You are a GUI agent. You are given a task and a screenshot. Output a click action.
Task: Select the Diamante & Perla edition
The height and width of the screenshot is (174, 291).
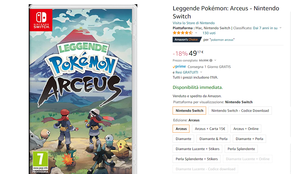[213, 139]
